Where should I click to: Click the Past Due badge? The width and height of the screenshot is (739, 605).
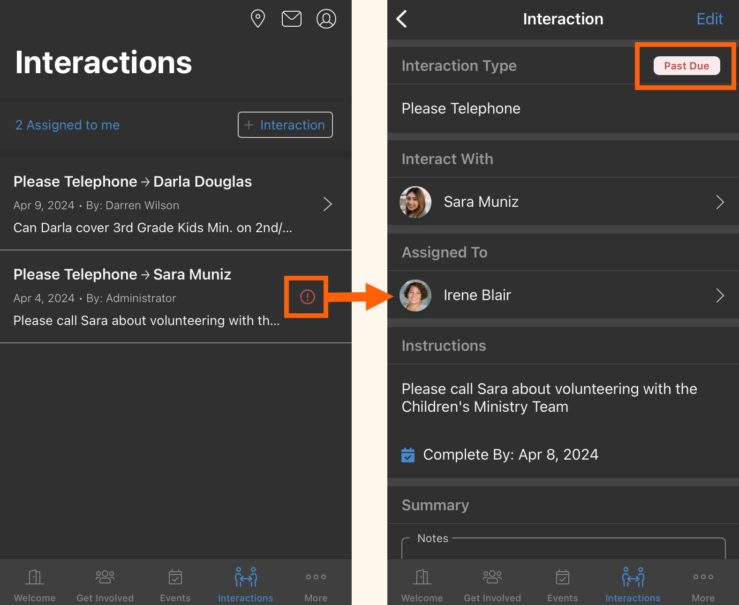point(686,66)
